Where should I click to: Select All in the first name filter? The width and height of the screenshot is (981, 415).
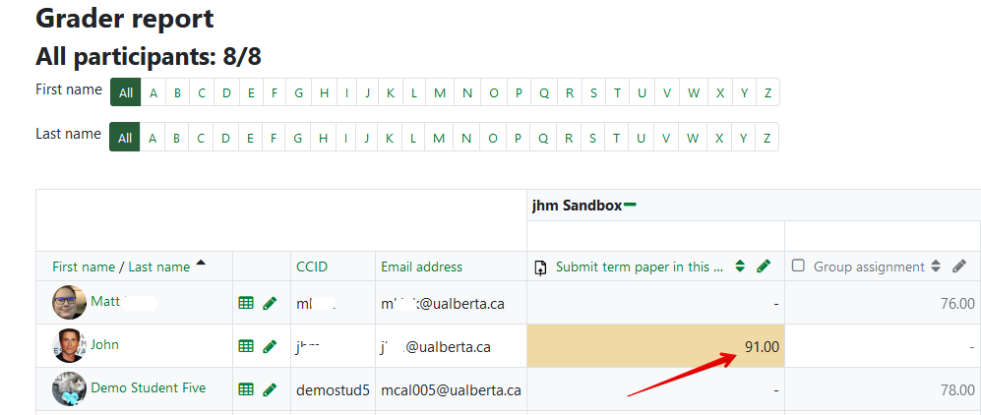pos(126,93)
